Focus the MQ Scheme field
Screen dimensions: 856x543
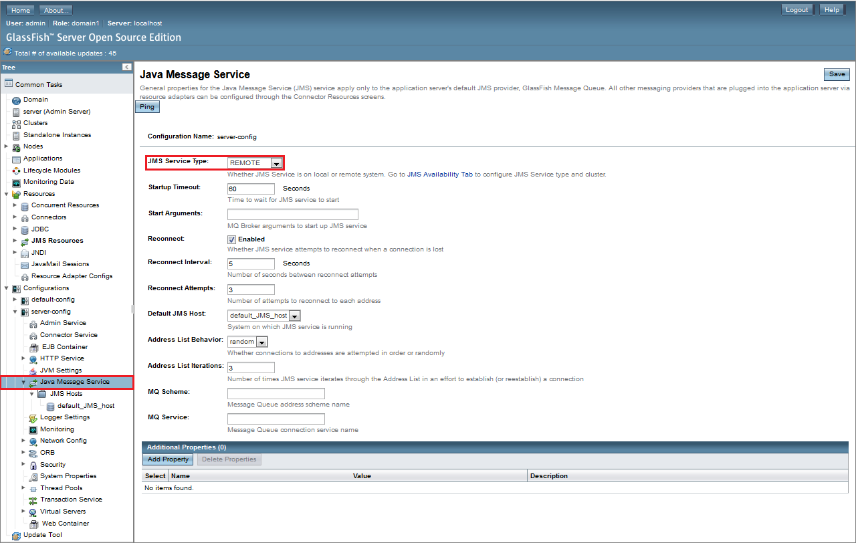[x=276, y=393]
